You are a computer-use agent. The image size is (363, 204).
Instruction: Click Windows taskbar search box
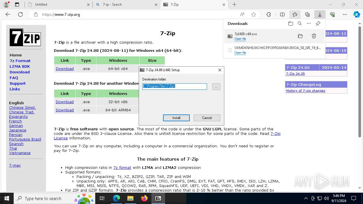coord(54,198)
